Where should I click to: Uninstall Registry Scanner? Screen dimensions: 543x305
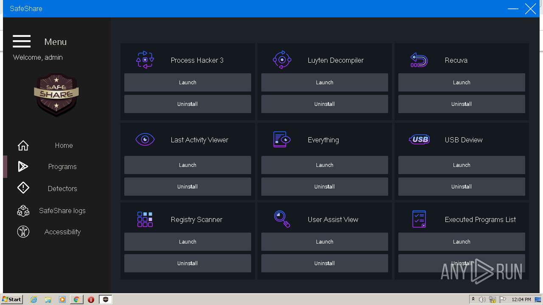pyautogui.click(x=188, y=263)
